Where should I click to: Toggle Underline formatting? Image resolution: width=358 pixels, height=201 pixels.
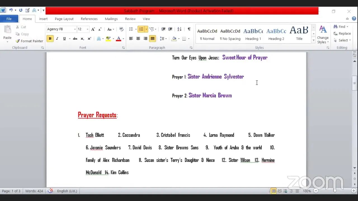point(64,39)
